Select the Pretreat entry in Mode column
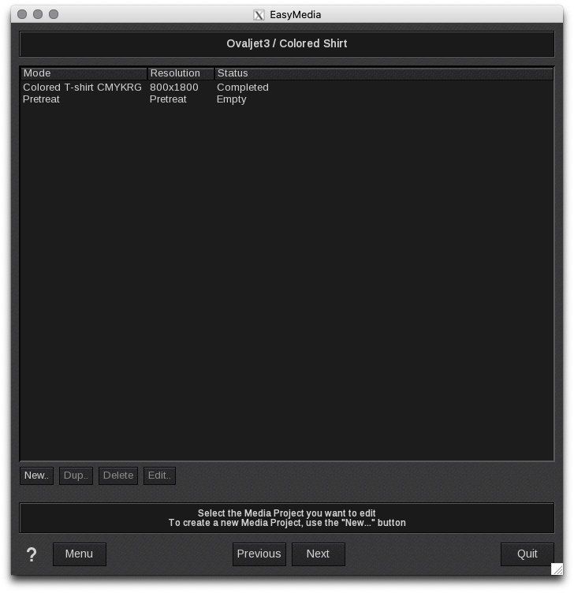 [x=41, y=99]
